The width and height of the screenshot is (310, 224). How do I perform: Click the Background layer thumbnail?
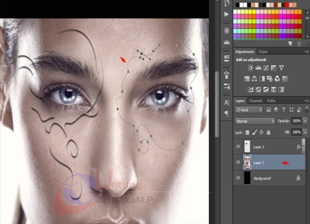coord(247,178)
